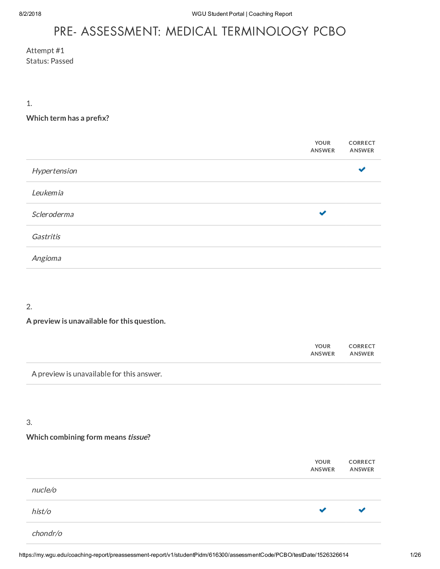This screenshot has width=440, height=569.
Task: Click the coaching report URL in footer
Action: (x=183, y=555)
